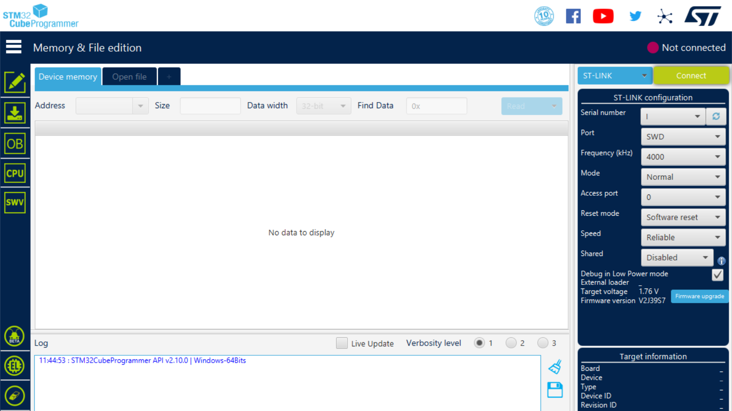
Task: Open the CPU panel icon
Action: click(15, 173)
